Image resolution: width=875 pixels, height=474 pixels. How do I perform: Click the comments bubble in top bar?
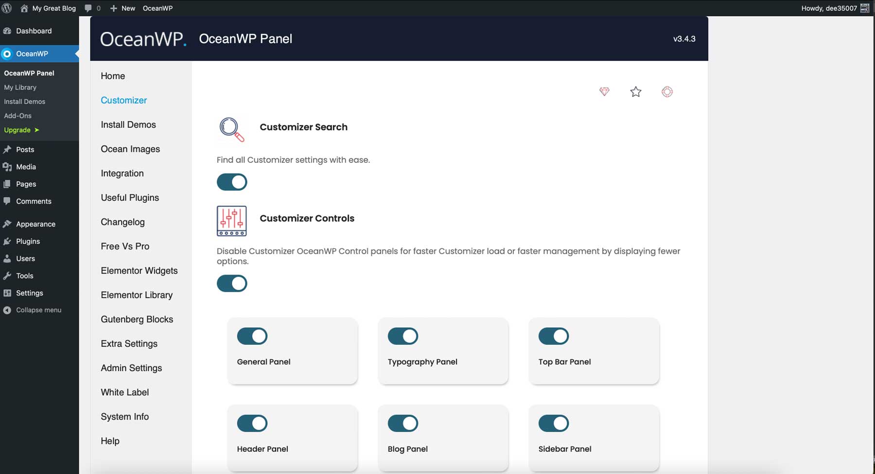88,8
